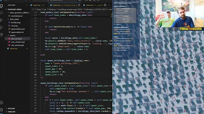Image resolution: width=204 pixels, height=114 pixels.
Task: Click the V key icon for Block Player Input
Action: (115, 39)
